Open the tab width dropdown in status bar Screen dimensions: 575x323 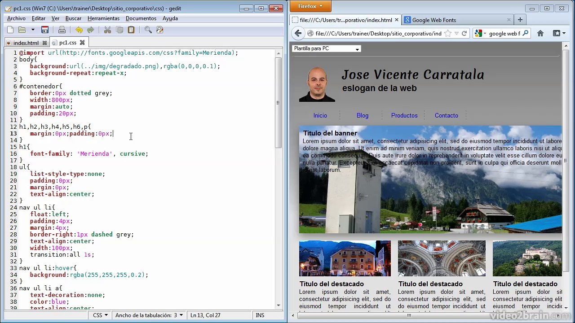coord(149,315)
